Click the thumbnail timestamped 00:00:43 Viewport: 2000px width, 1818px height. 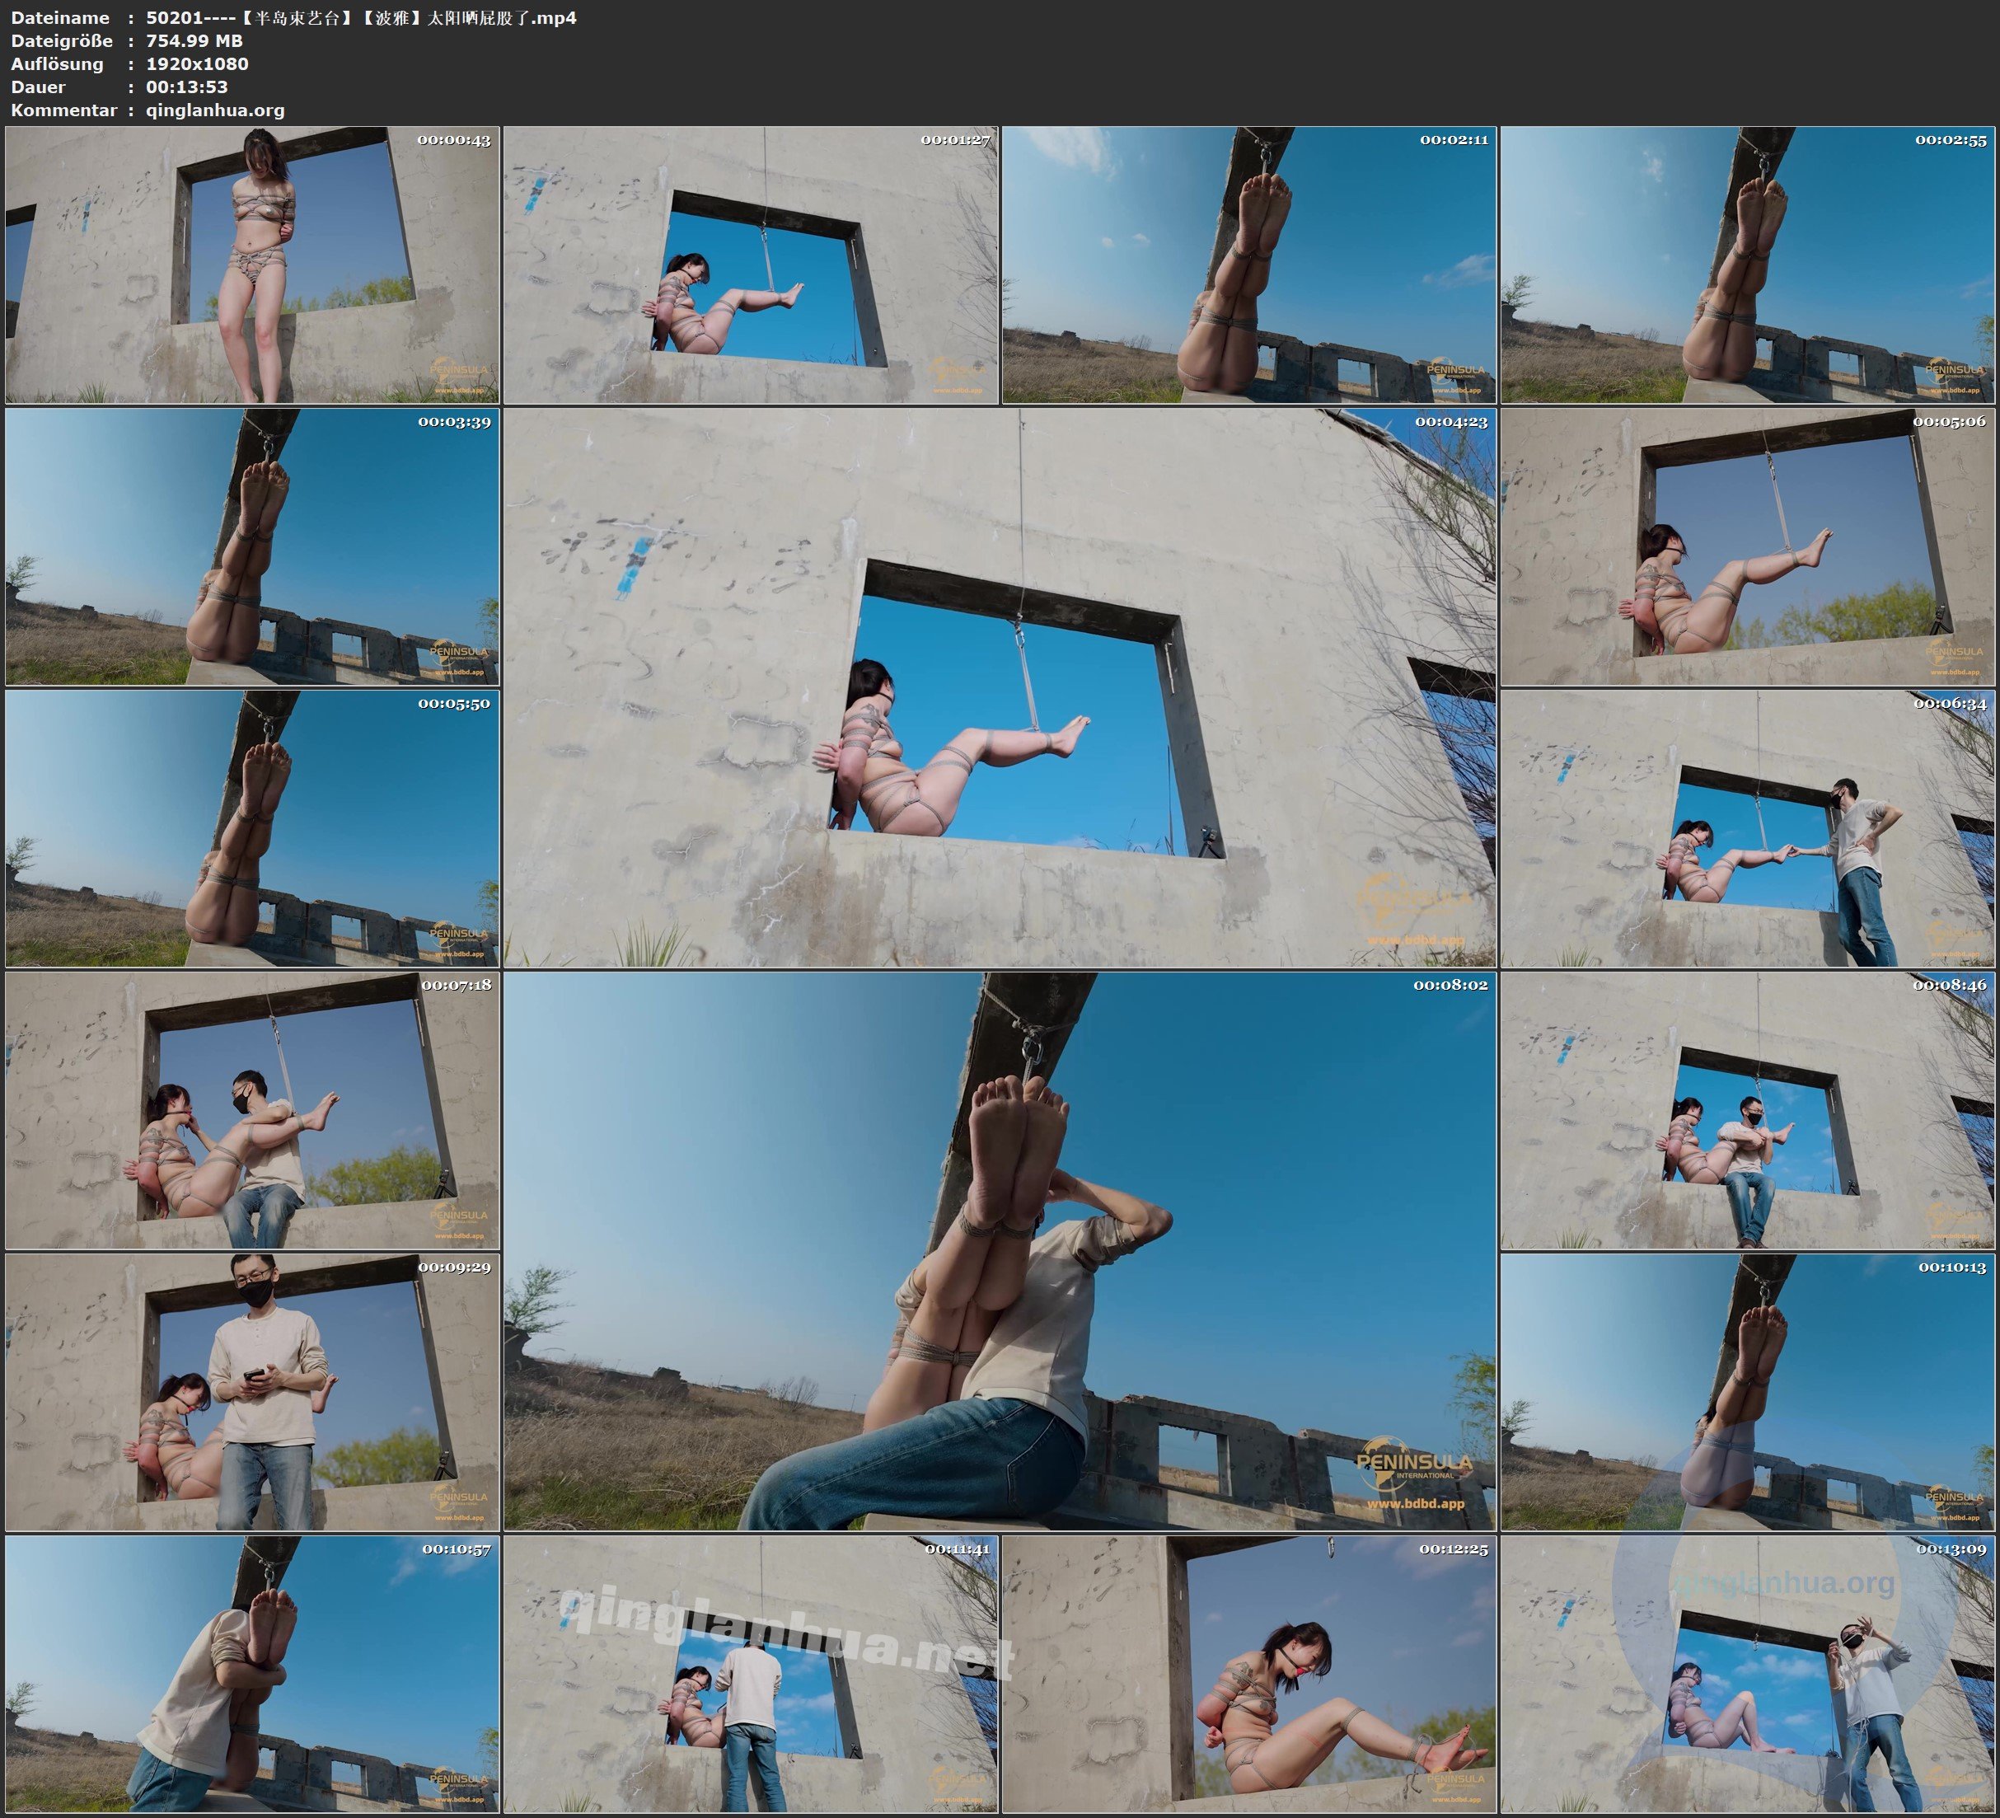tap(252, 264)
